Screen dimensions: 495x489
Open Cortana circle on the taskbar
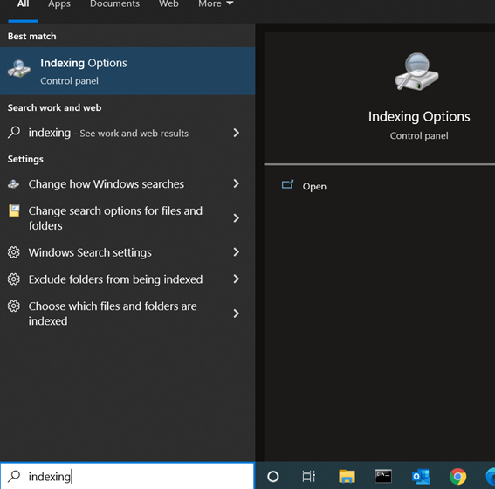(x=273, y=477)
